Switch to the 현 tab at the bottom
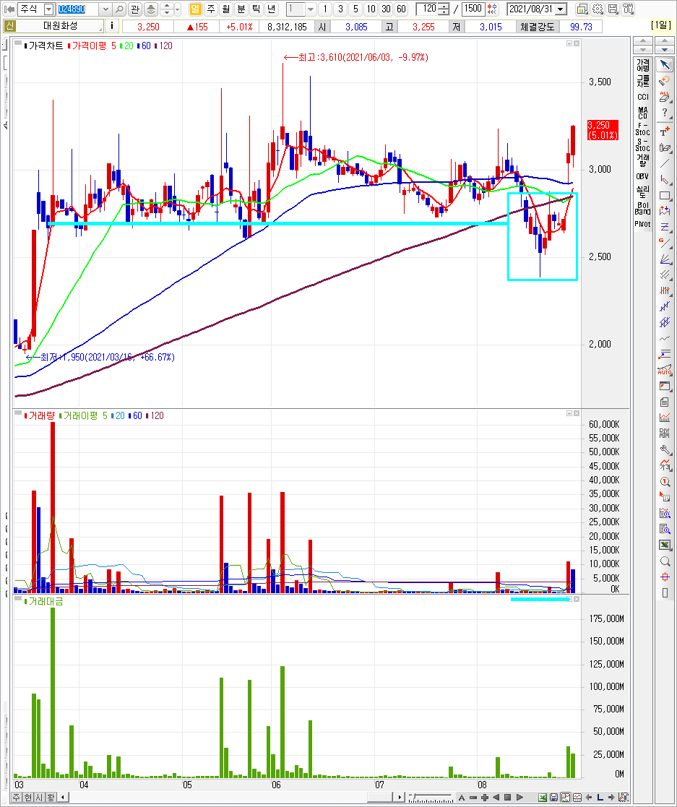This screenshot has width=677, height=807. [x=27, y=797]
